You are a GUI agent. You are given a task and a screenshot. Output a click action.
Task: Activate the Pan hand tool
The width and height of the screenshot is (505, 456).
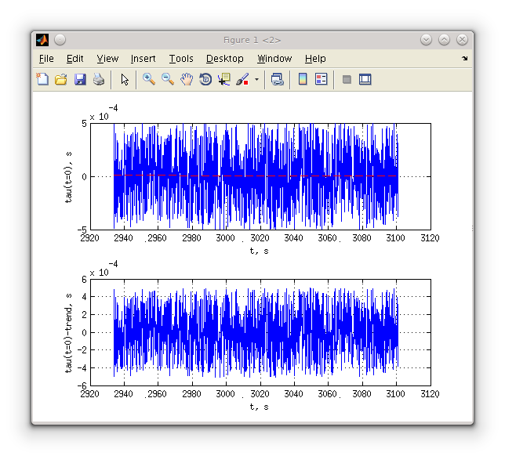[187, 79]
